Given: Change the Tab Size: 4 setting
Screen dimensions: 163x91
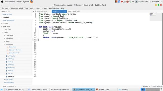Looking at the screenshot, I should point(146,86).
